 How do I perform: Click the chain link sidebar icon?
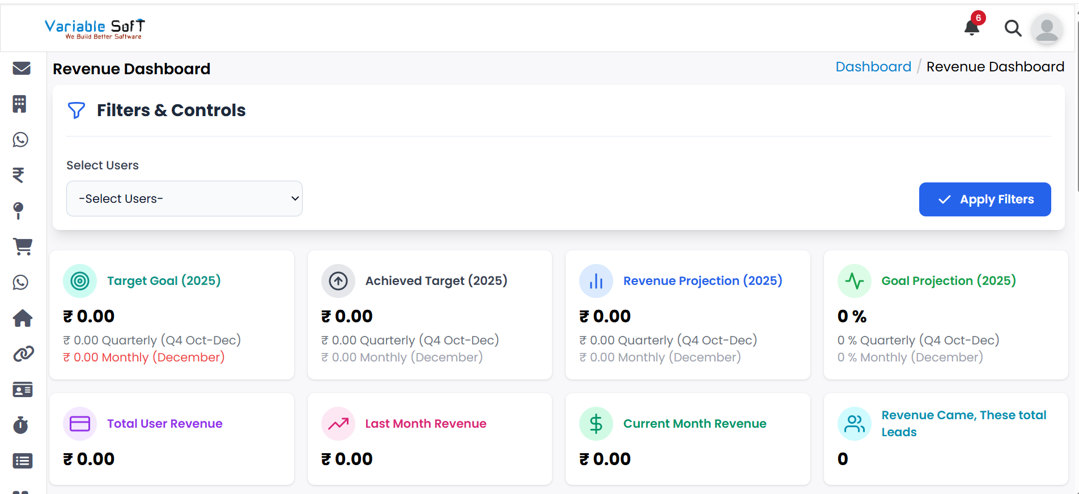tap(23, 354)
